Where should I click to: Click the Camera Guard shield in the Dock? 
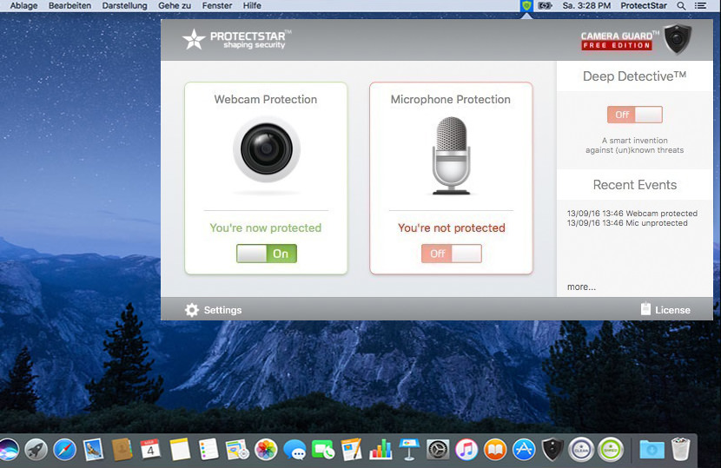(x=552, y=450)
